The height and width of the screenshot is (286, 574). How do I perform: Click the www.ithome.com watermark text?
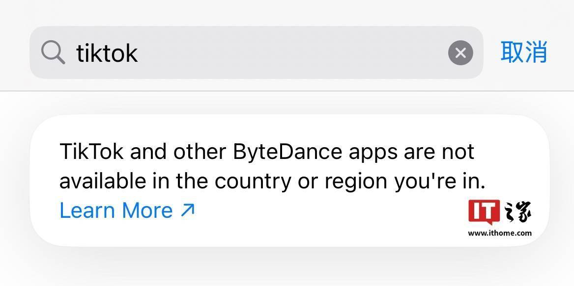[x=500, y=233]
